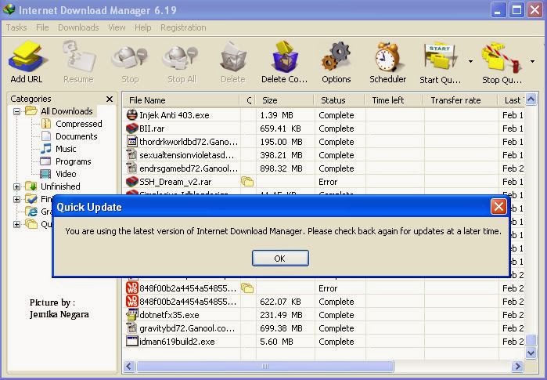
Task: Close the Quick Update dialog
Action: (x=498, y=207)
